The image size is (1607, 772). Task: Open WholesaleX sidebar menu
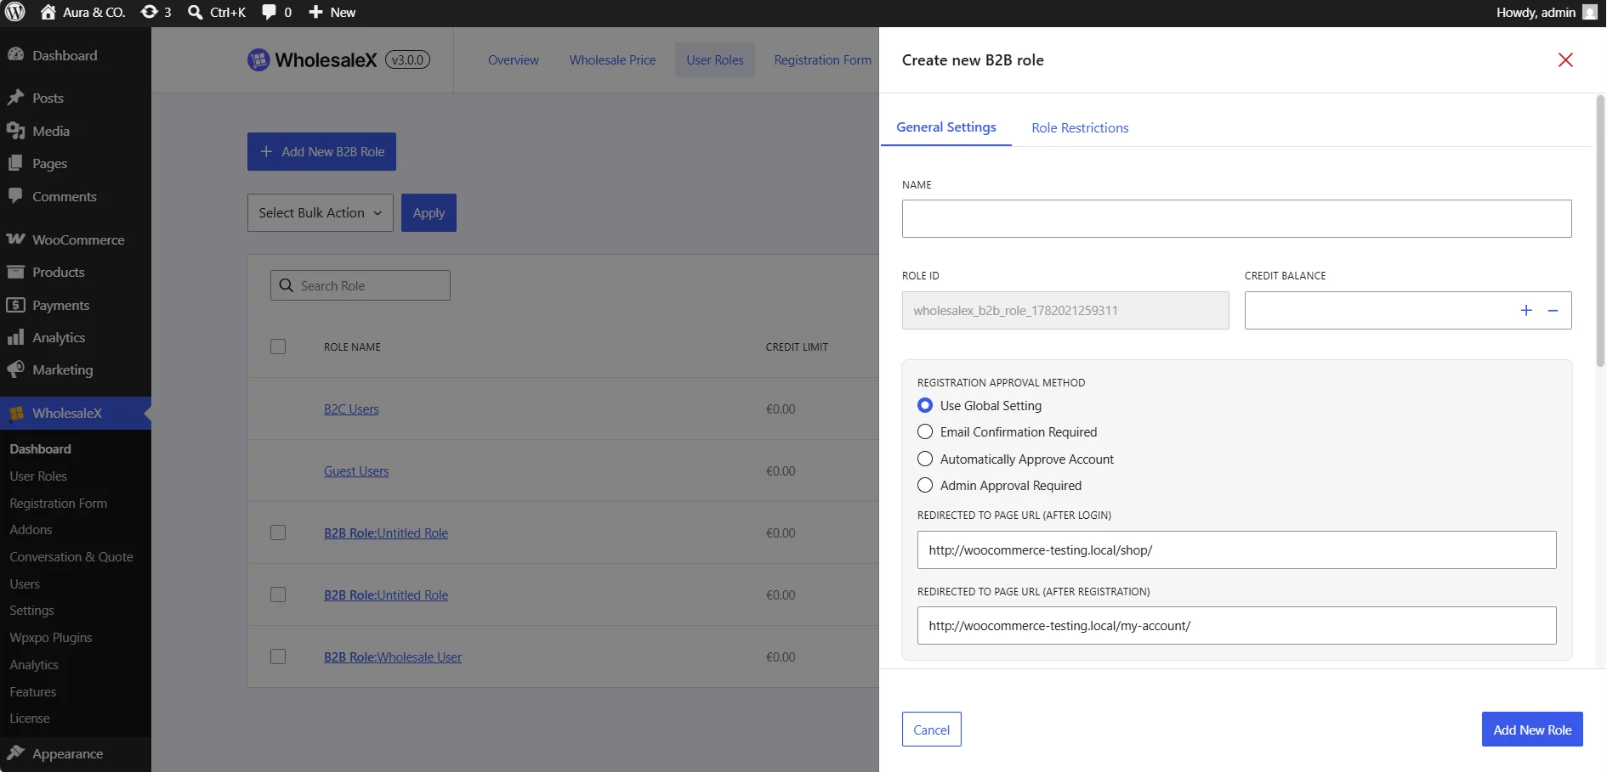[76, 413]
